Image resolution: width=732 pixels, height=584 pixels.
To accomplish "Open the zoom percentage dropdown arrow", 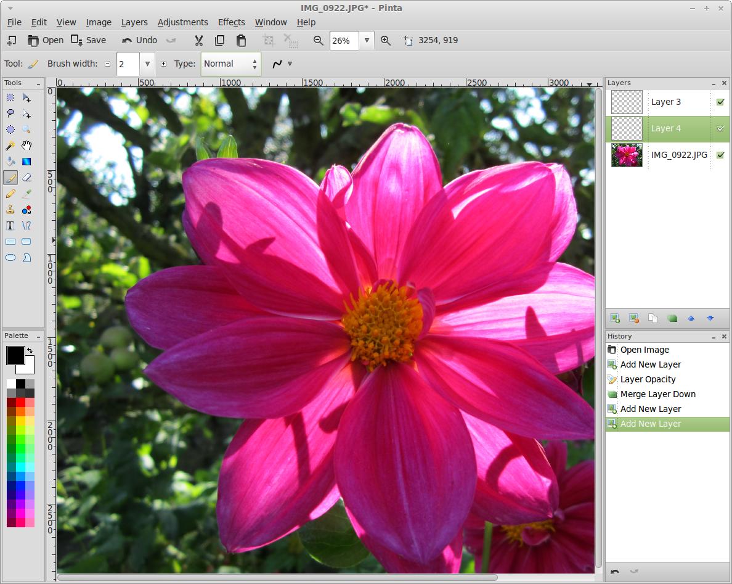I will pos(367,41).
